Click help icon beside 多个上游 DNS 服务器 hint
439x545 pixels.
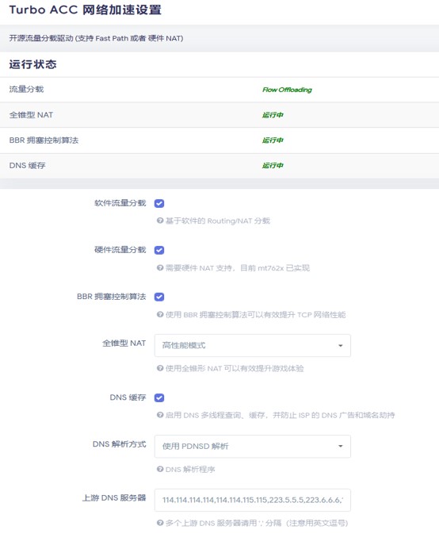click(160, 523)
